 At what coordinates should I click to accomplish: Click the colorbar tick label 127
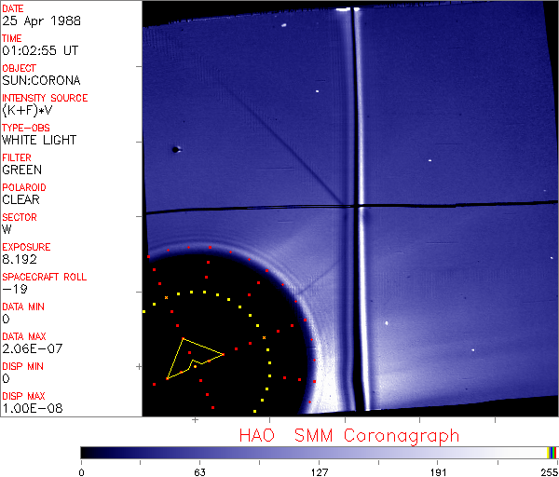(x=319, y=470)
